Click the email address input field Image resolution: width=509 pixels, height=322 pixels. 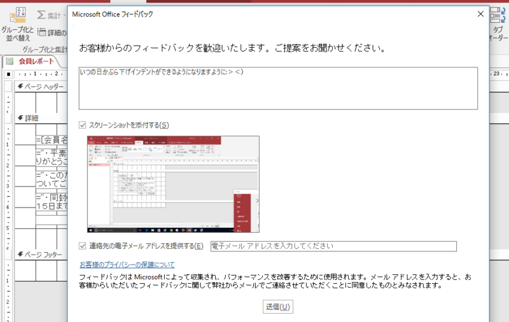click(333, 246)
